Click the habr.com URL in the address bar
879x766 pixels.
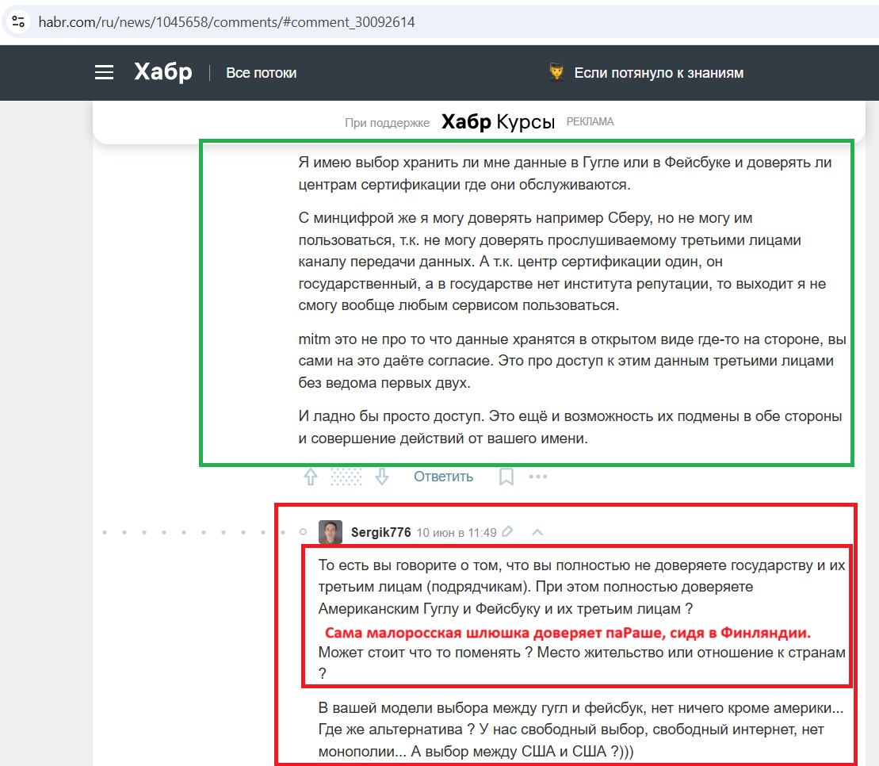(227, 22)
